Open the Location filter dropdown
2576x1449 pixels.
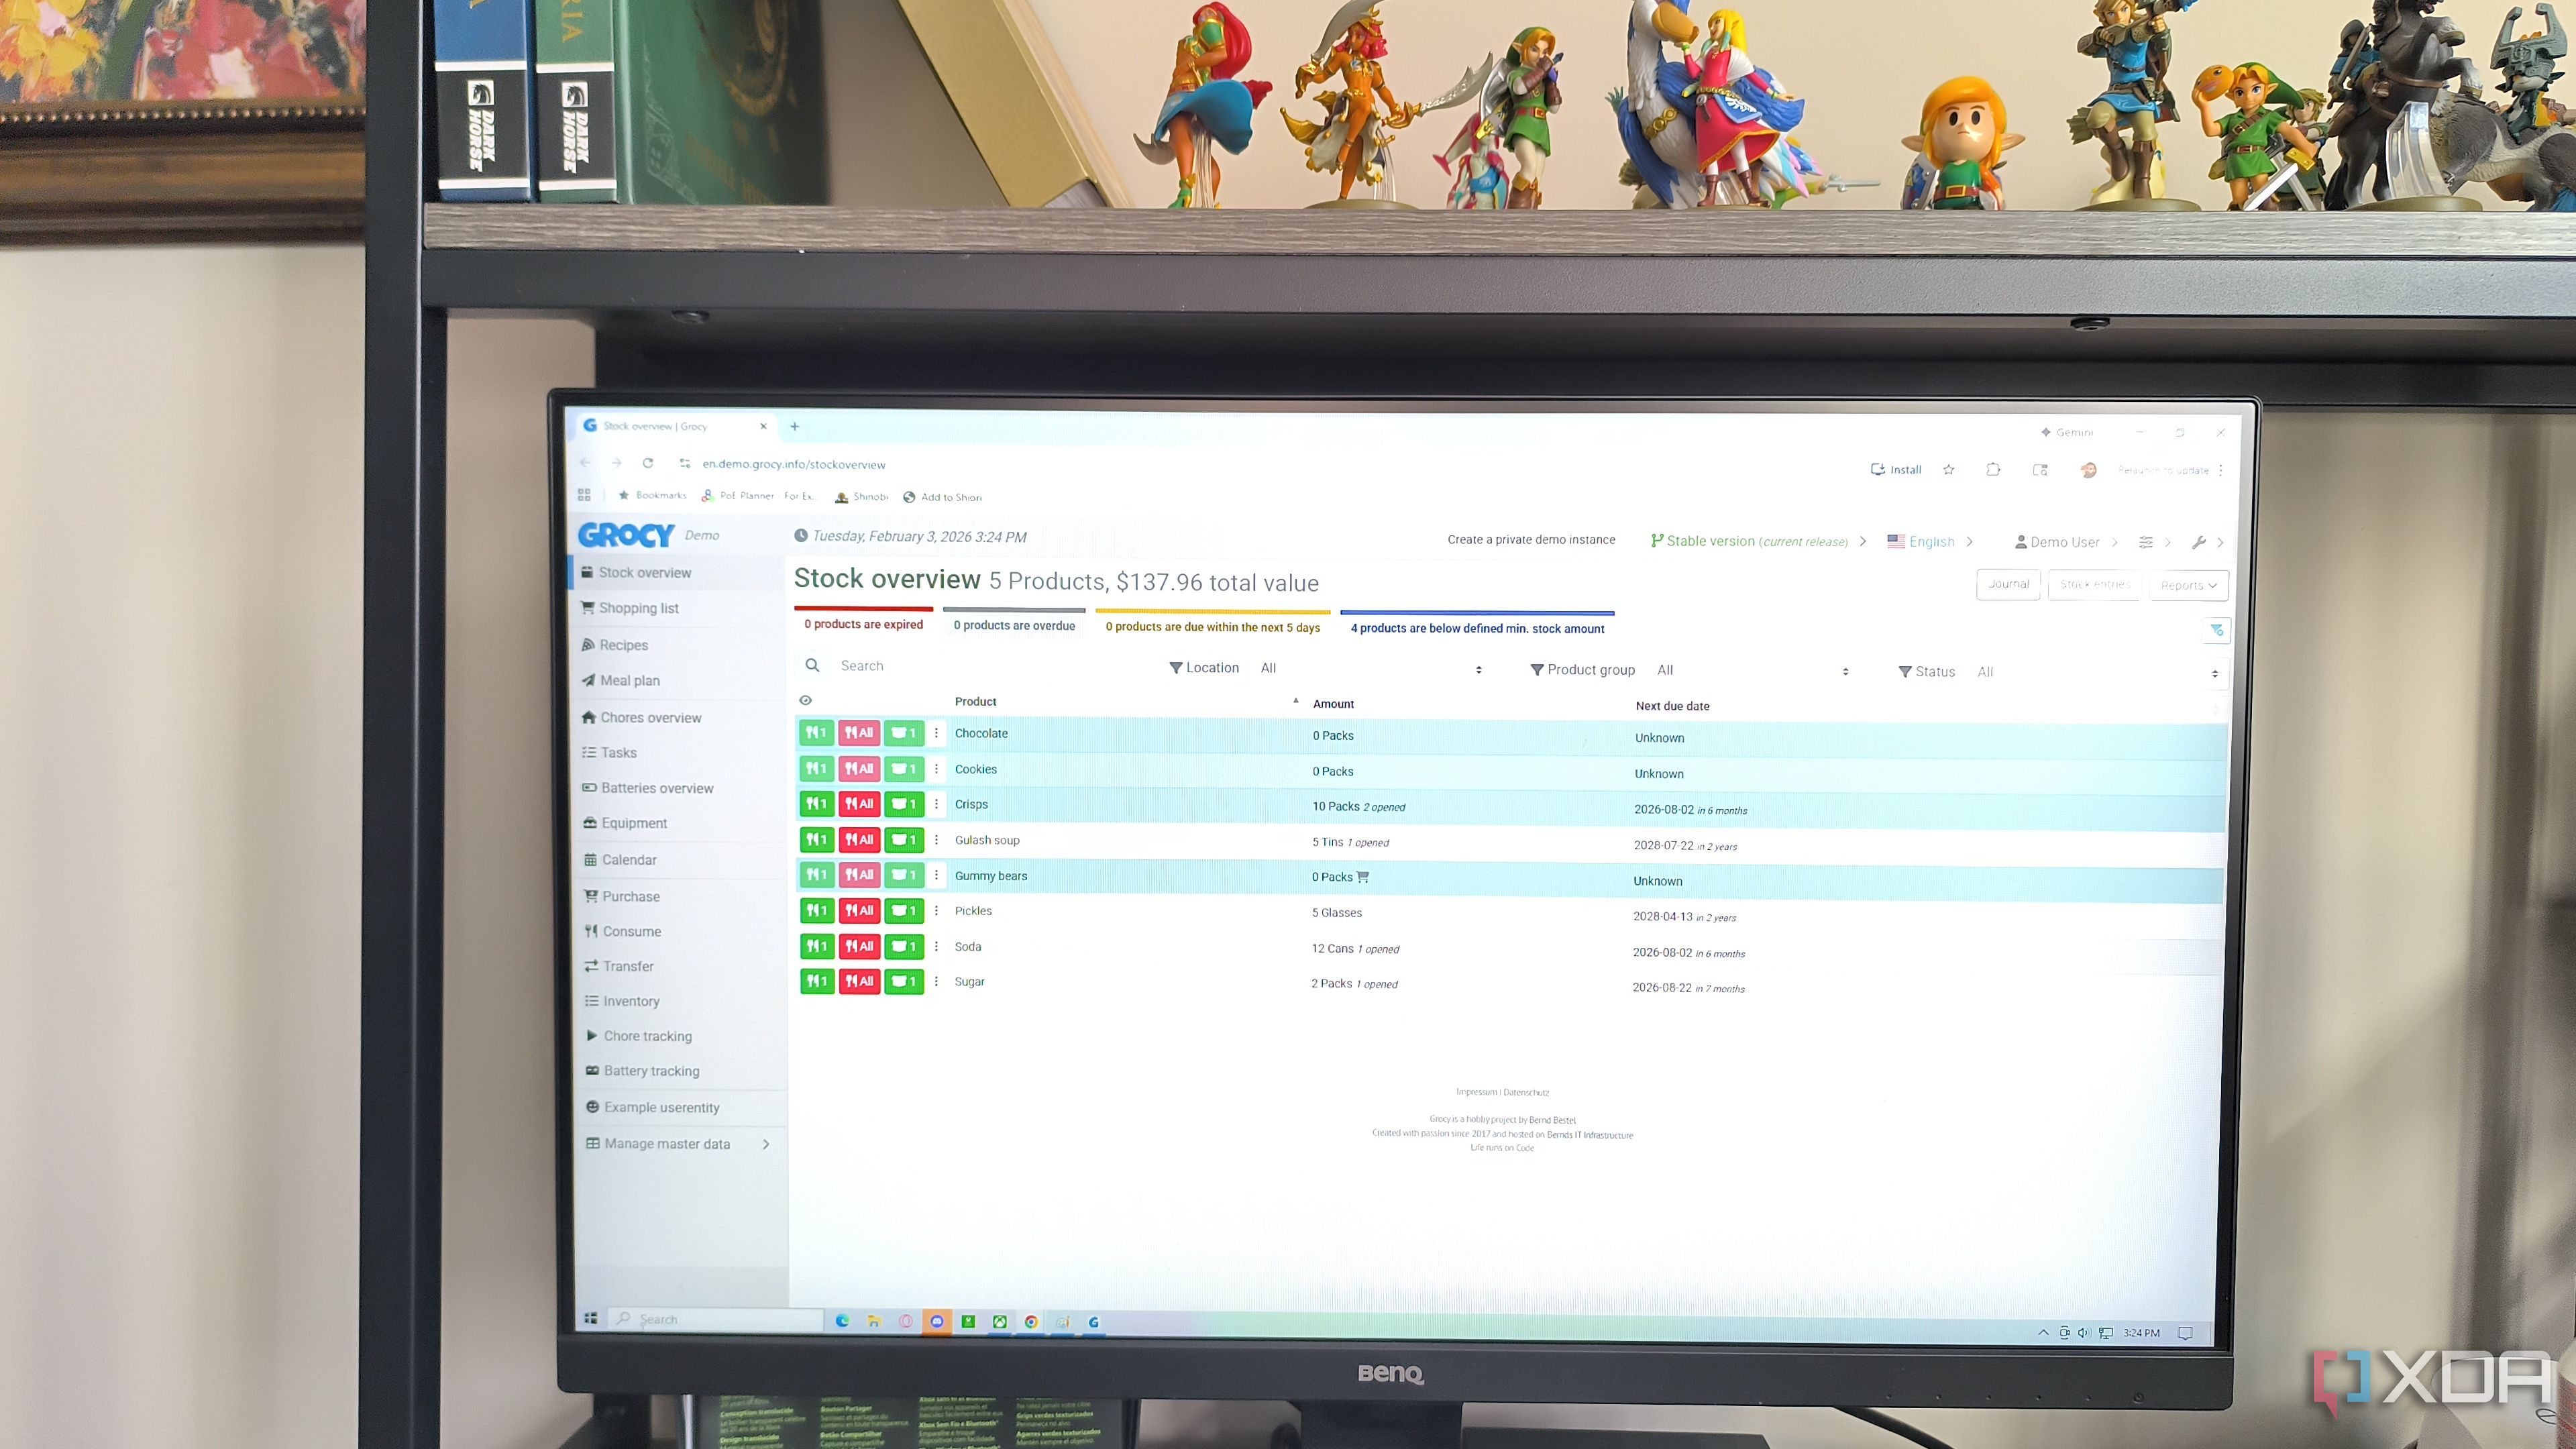1370,669
